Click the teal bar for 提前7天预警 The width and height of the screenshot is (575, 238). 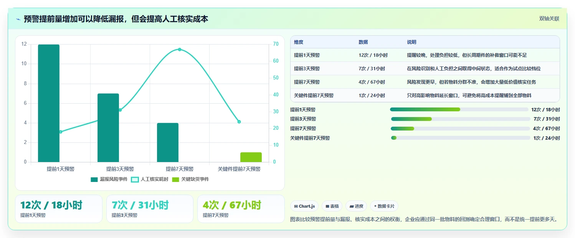click(168, 142)
